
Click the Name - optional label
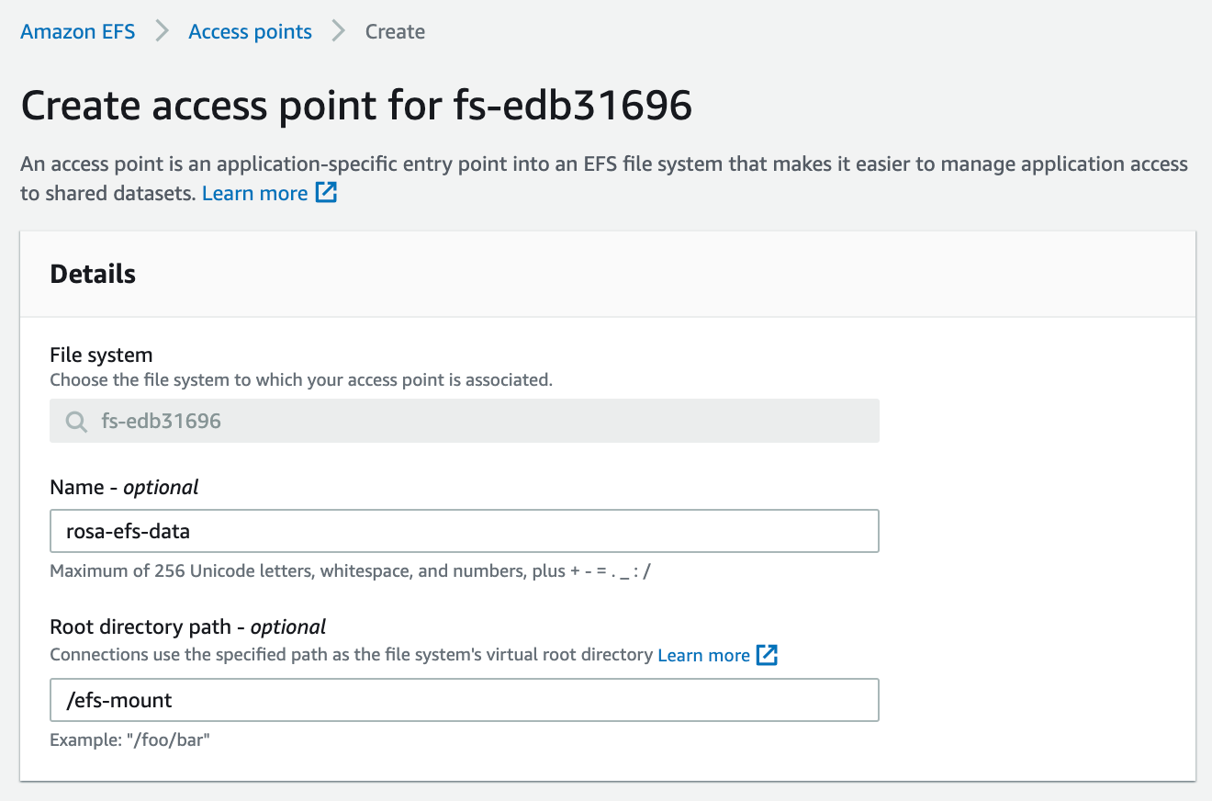point(124,487)
